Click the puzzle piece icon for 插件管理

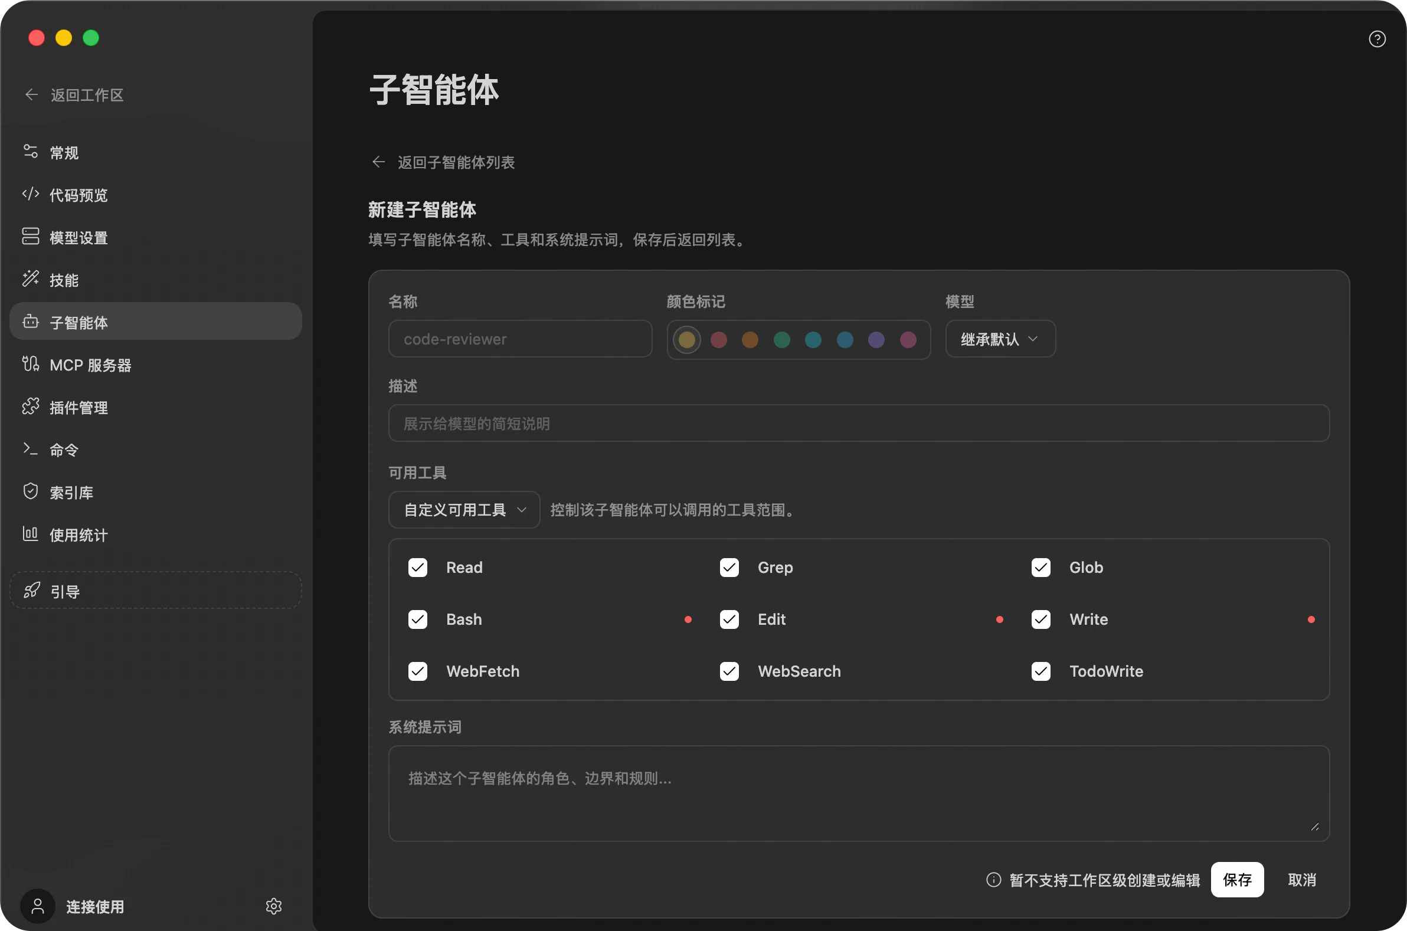coord(30,407)
